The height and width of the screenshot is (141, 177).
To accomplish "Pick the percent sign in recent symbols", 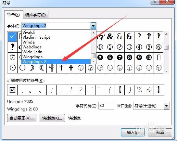I will pyautogui.click(x=139, y=90).
